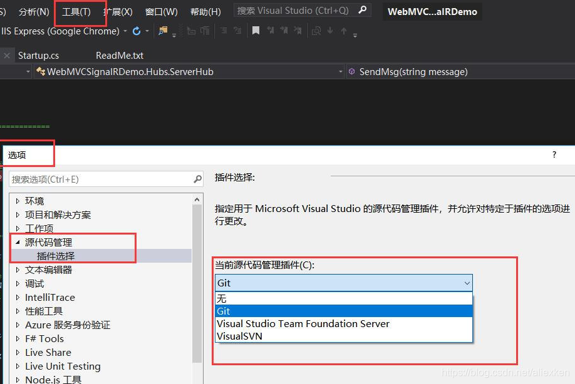Select the 插件选择 tree item

[56, 256]
